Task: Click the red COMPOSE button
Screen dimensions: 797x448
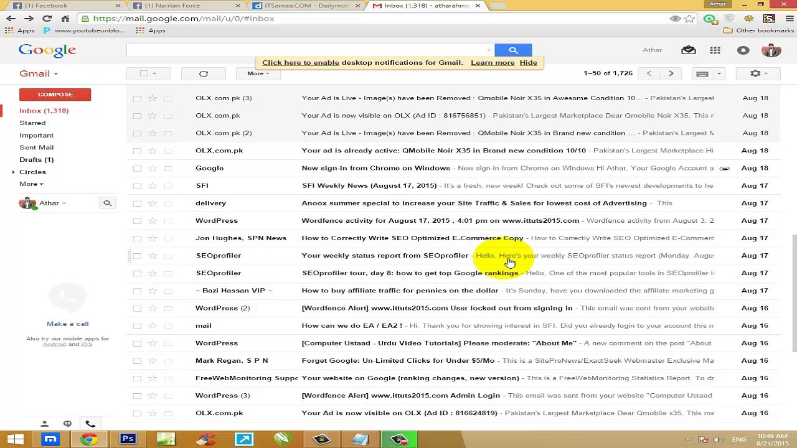Action: 55,95
